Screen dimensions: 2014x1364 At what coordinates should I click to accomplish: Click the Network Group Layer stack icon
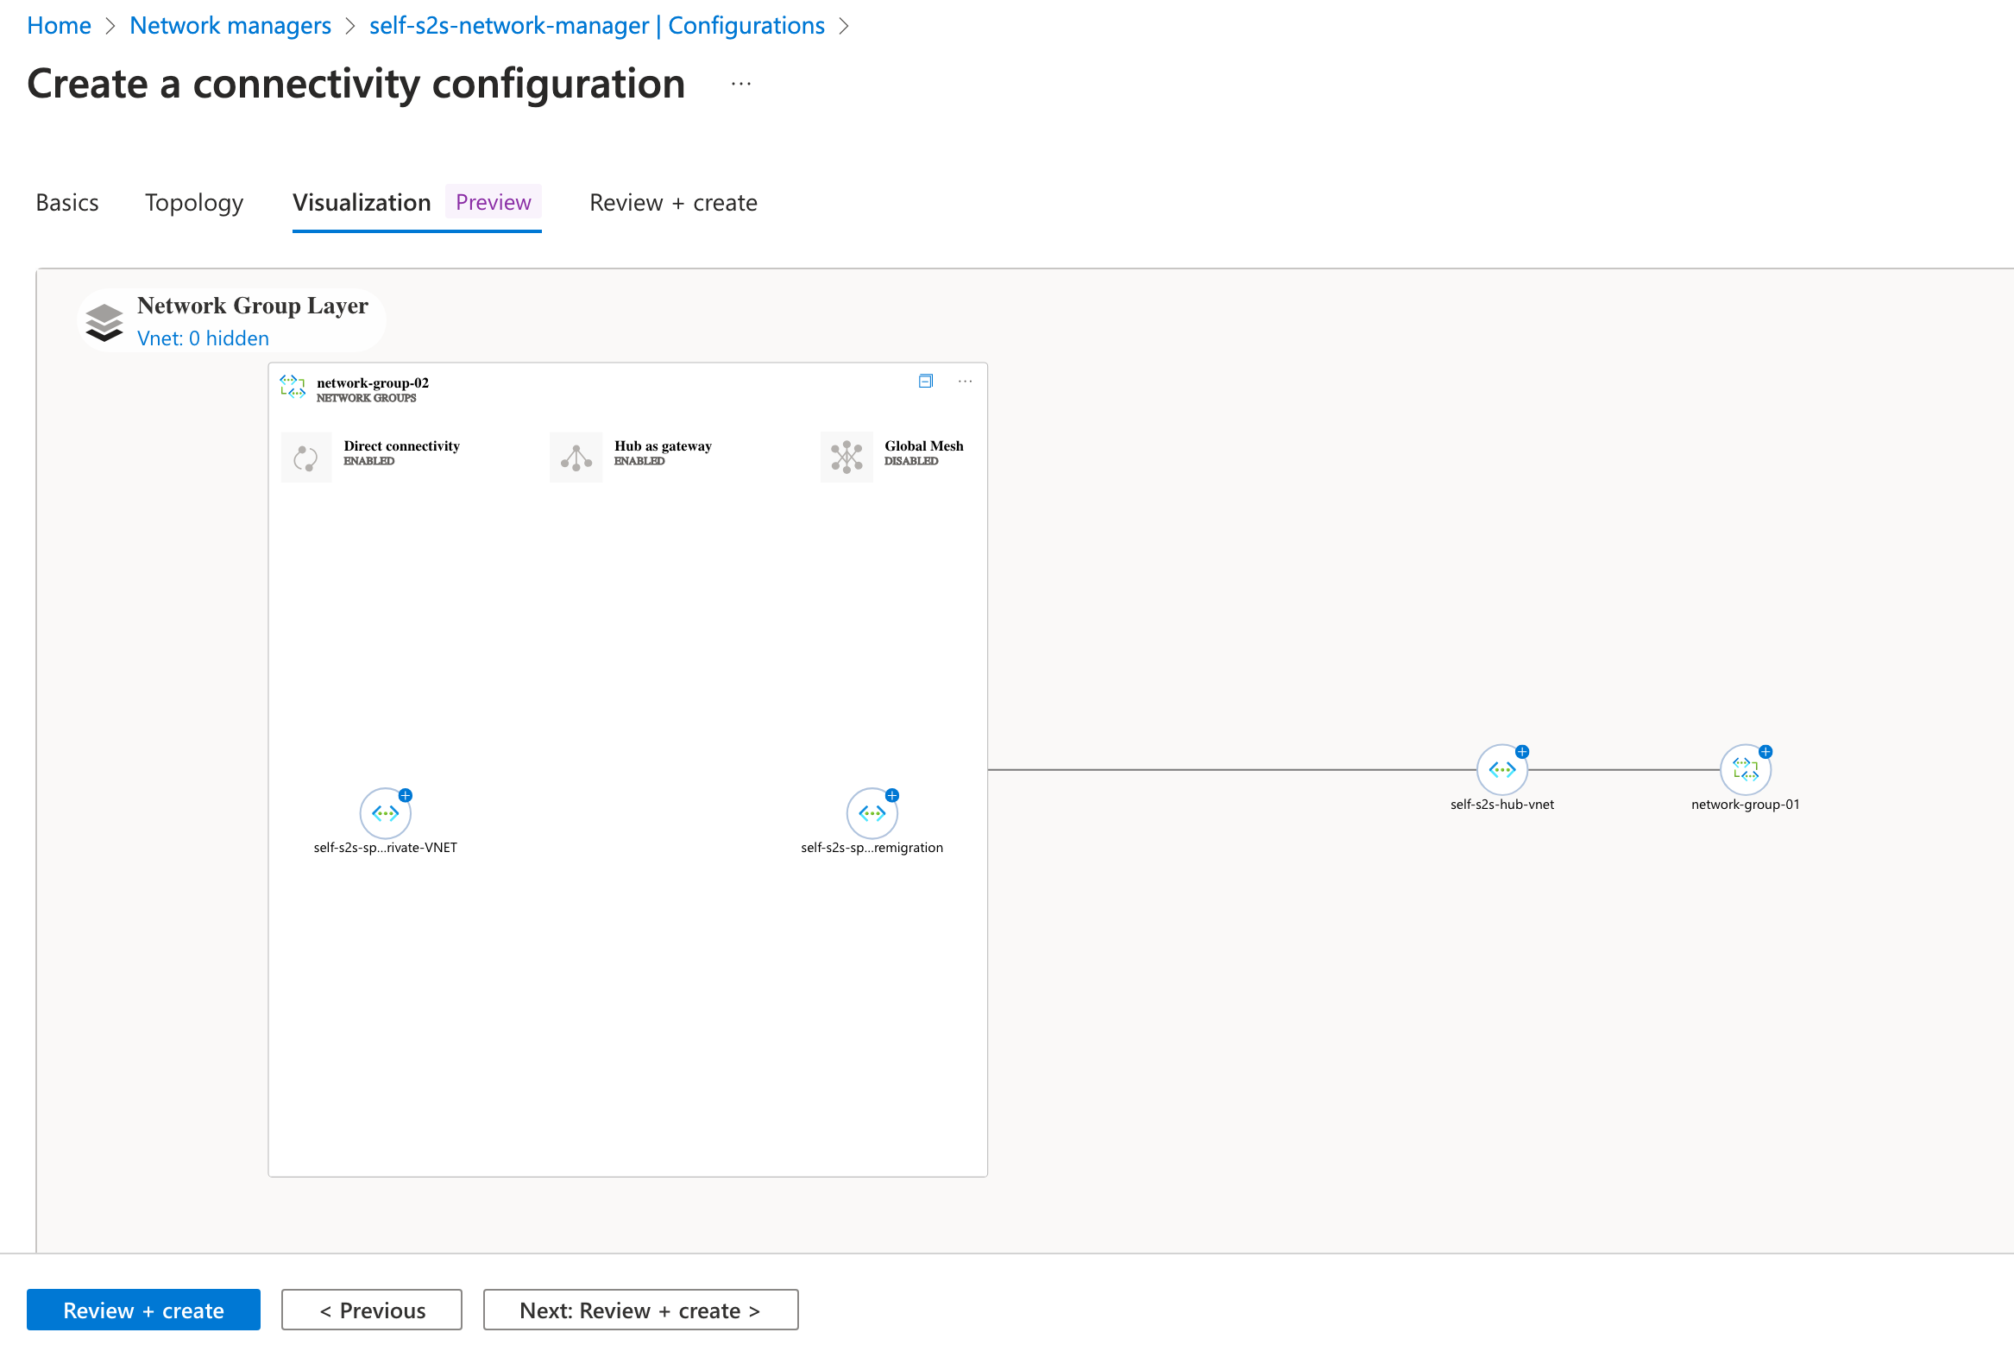point(105,322)
